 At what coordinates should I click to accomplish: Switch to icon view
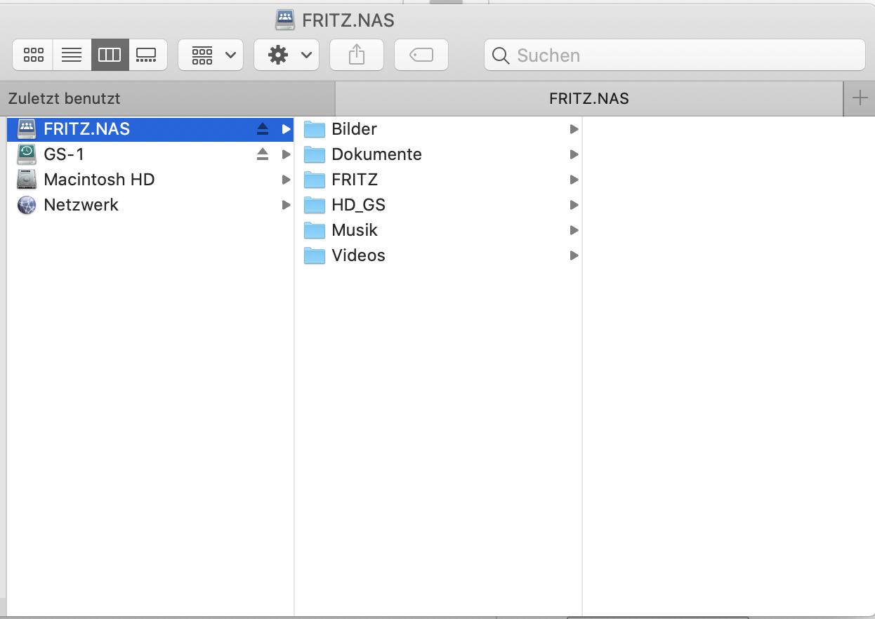34,55
